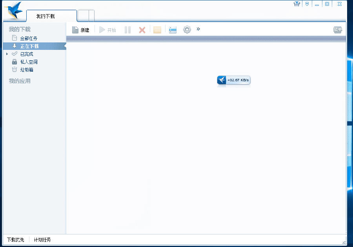Screen dimensions: 353x247
Task: Click the window resize grip corner
Action: [344, 243]
